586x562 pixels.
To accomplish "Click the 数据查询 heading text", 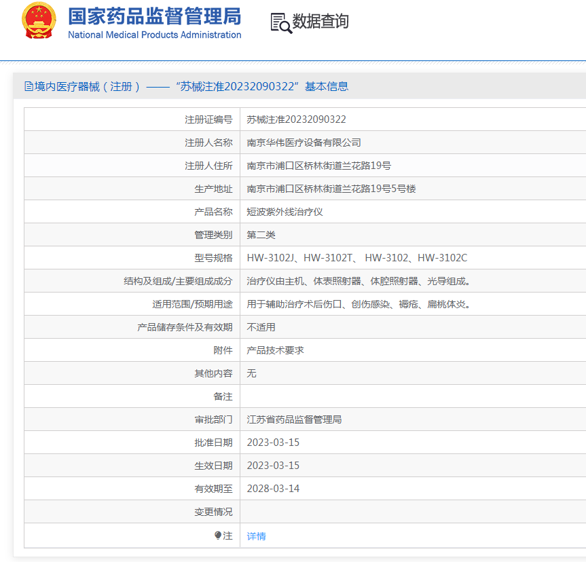I will click(x=321, y=21).
